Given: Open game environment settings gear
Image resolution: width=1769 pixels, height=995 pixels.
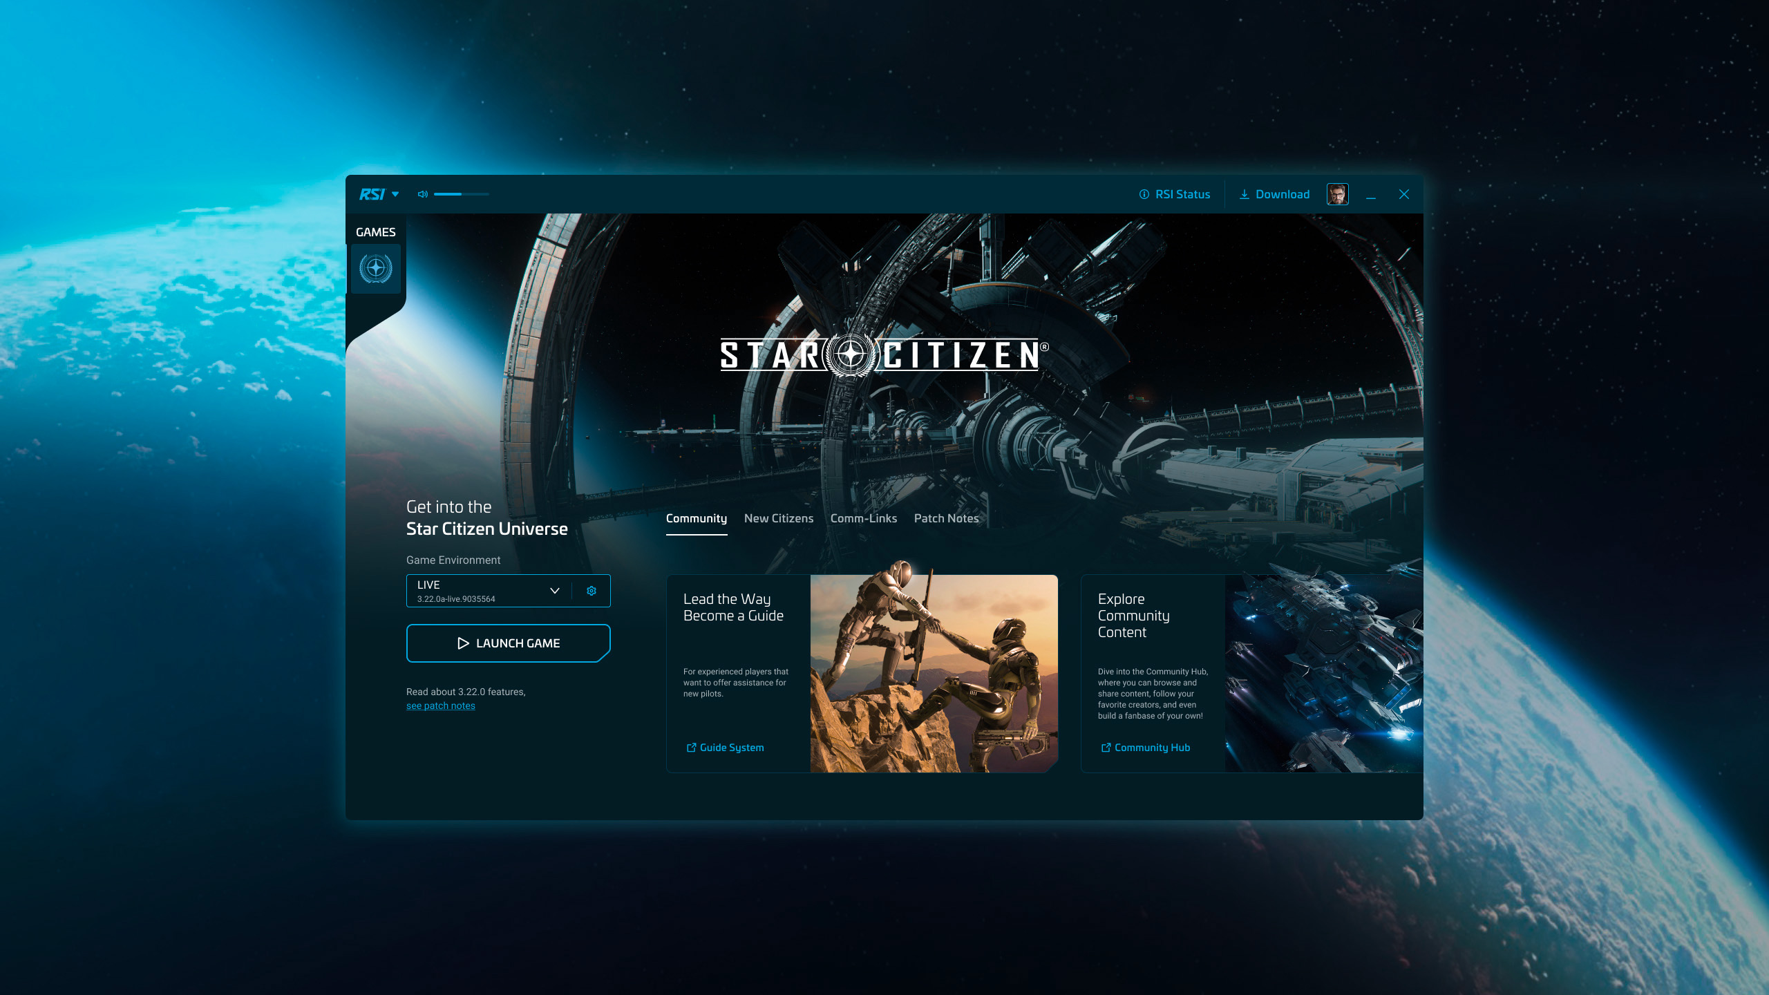Looking at the screenshot, I should (x=592, y=591).
